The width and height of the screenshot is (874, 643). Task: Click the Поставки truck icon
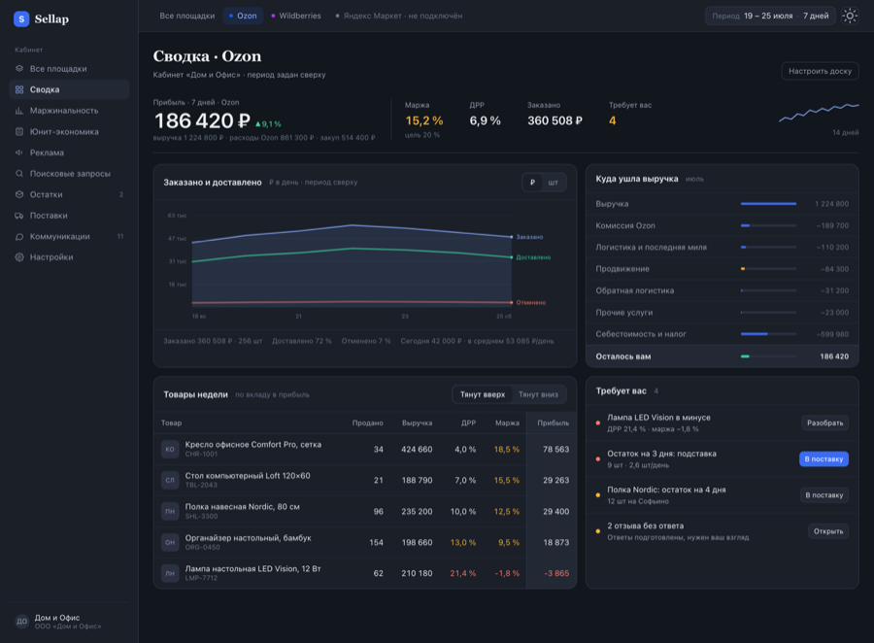19,216
